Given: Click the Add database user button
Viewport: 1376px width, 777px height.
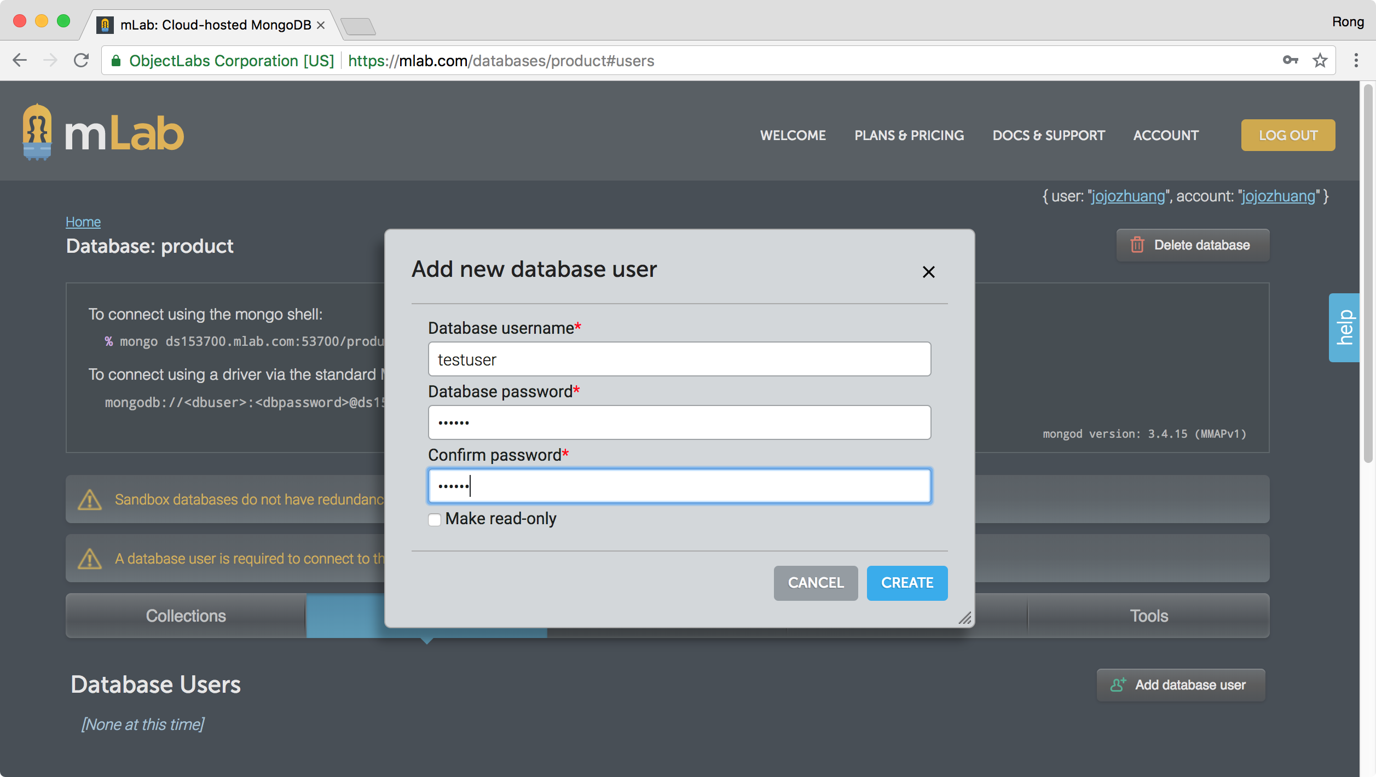Looking at the screenshot, I should click(x=1181, y=685).
